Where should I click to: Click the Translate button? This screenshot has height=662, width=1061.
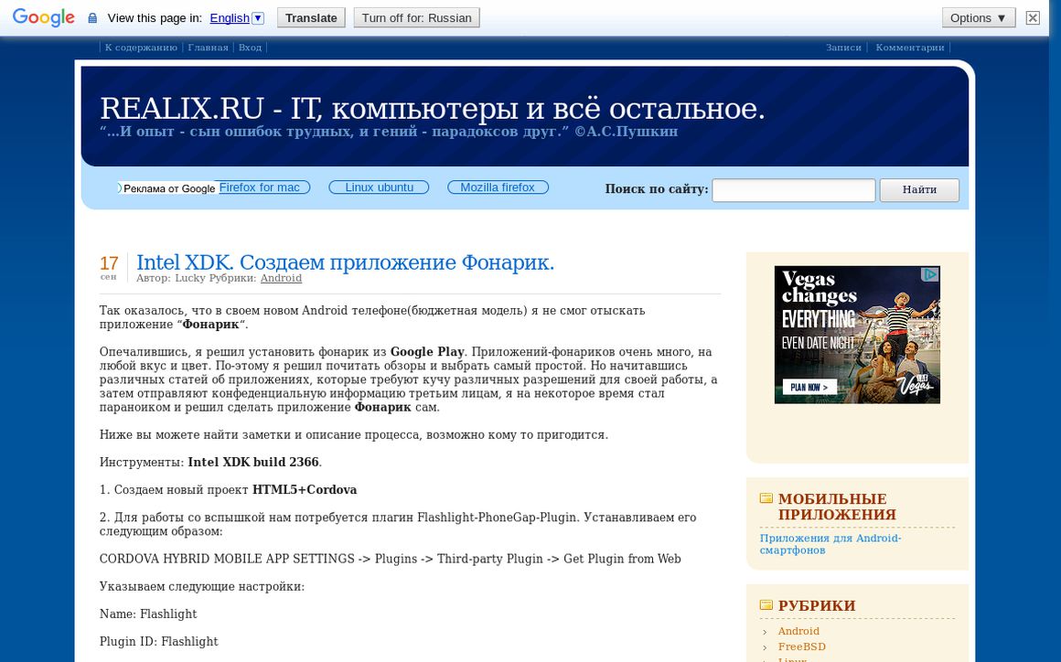(311, 17)
